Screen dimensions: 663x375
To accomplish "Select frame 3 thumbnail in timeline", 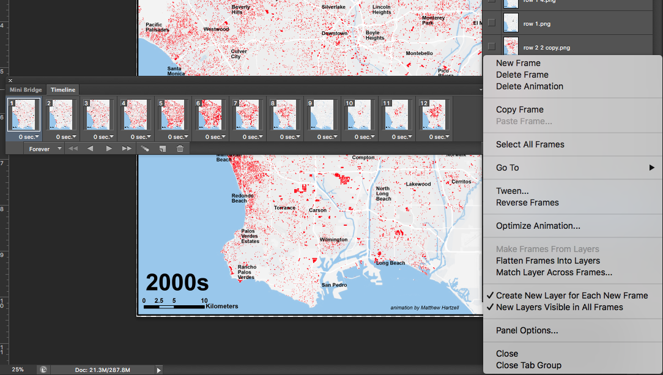I will pyautogui.click(x=98, y=114).
